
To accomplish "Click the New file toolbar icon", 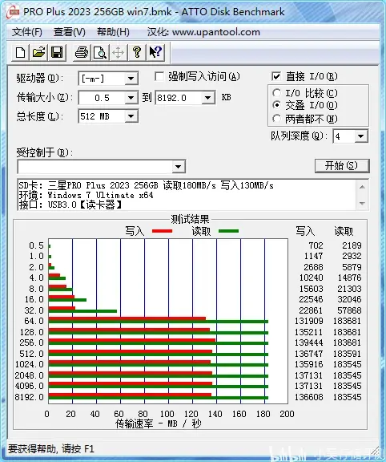I will (x=20, y=52).
